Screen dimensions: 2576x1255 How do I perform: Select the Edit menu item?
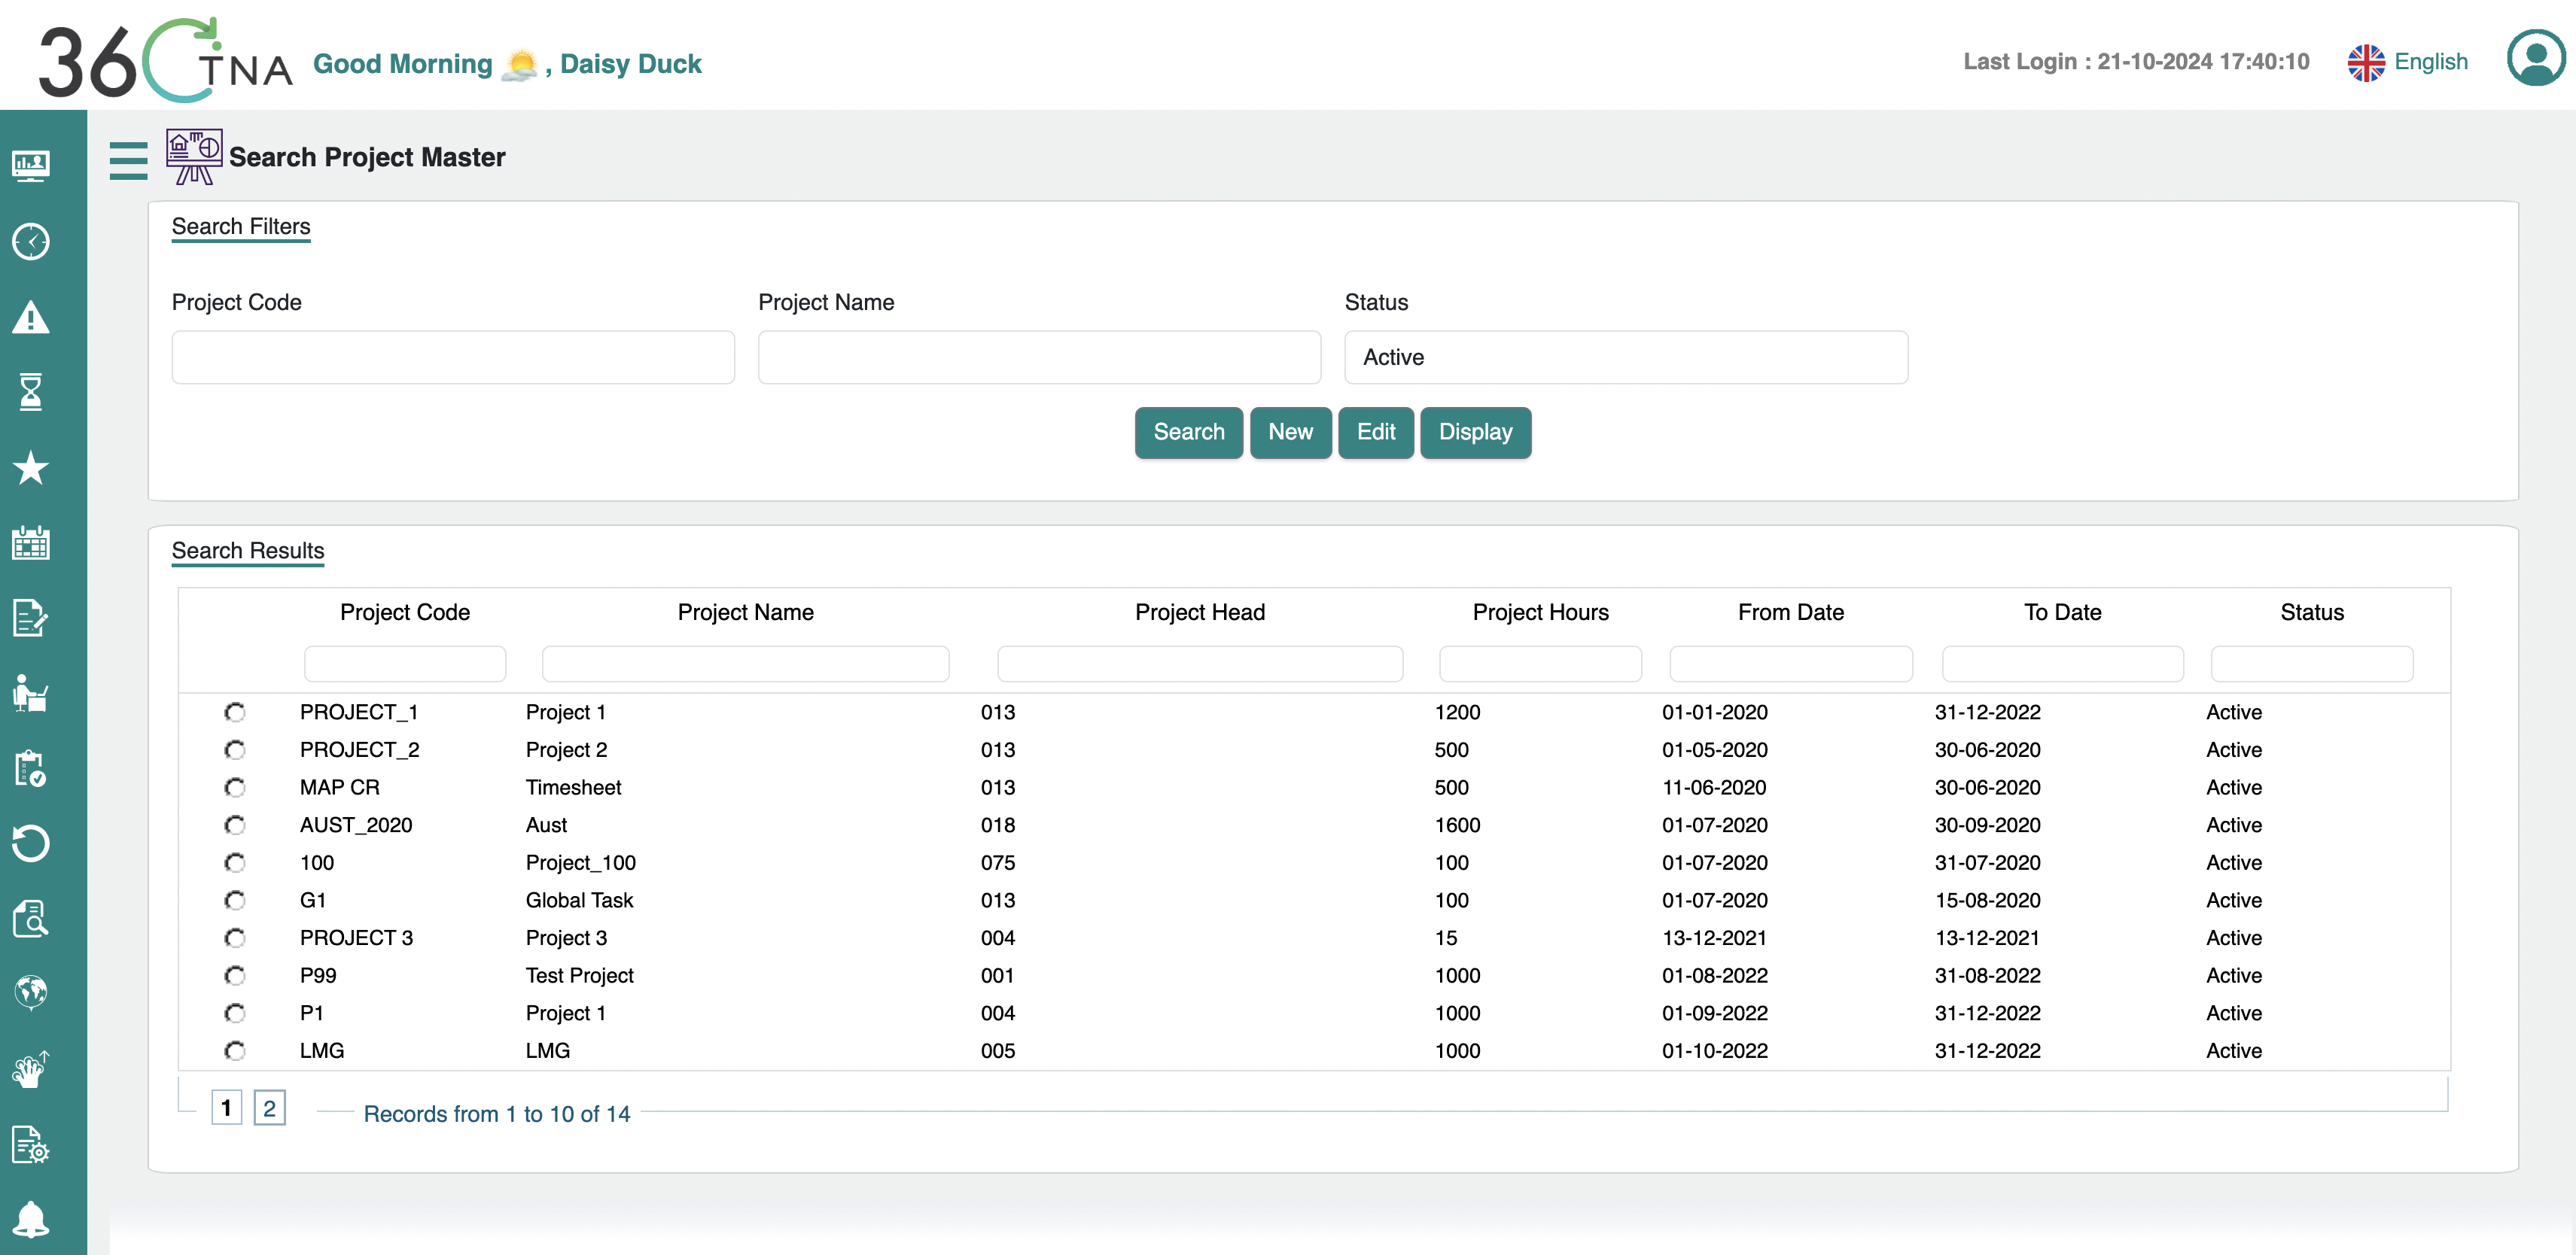(1377, 432)
